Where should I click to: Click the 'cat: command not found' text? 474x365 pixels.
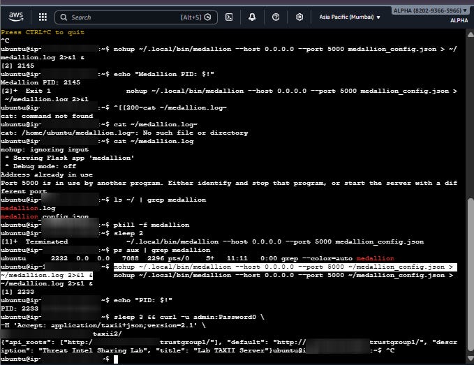pyautogui.click(x=47, y=116)
